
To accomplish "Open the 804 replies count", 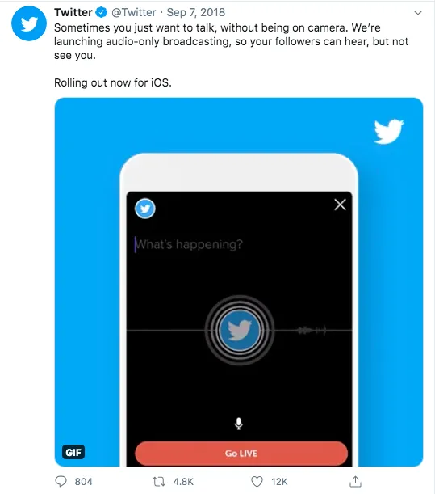I will (x=84, y=482).
